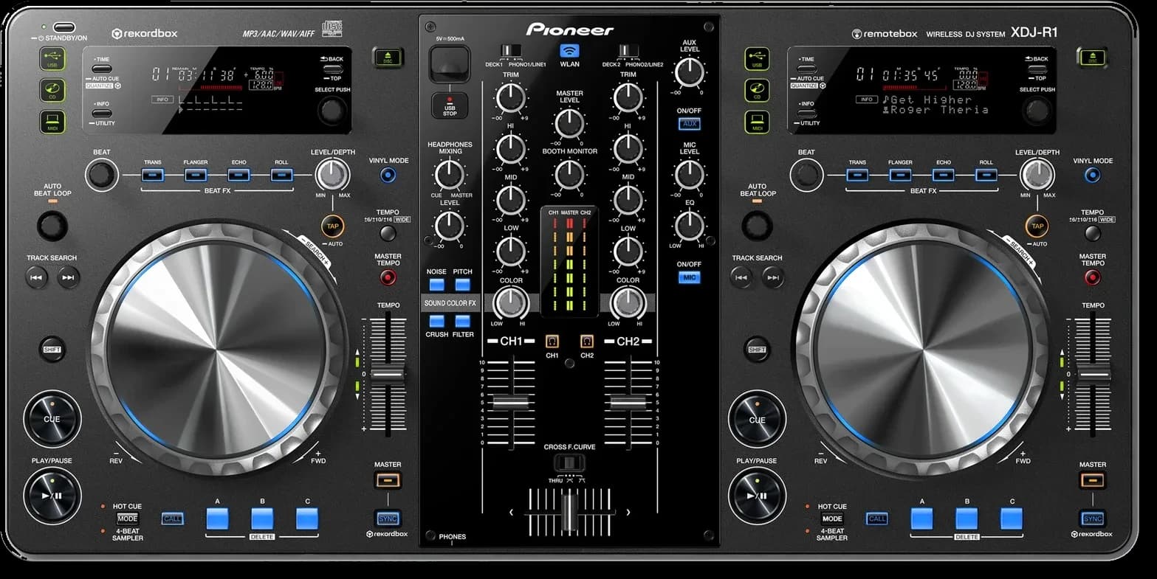
Task: Activate the FILTER sound color effect
Action: (463, 321)
